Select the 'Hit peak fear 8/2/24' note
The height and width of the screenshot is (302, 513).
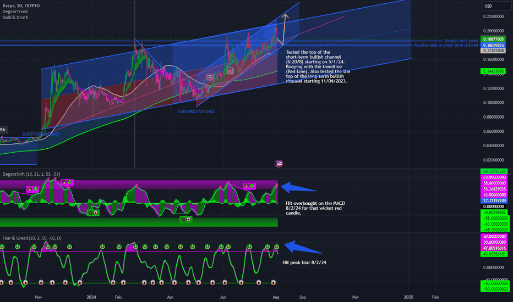(x=304, y=262)
